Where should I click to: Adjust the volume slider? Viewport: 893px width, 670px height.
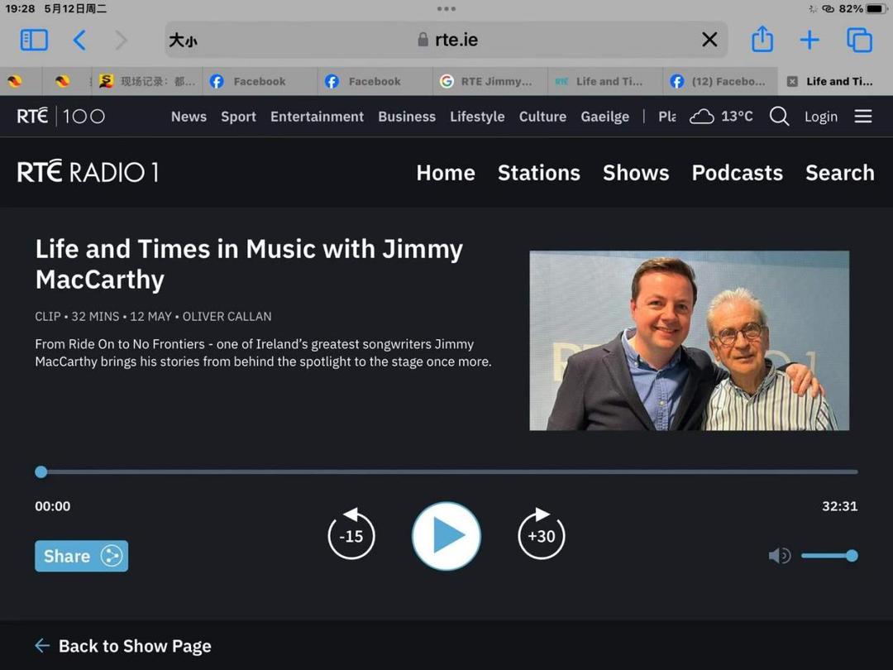pos(829,556)
